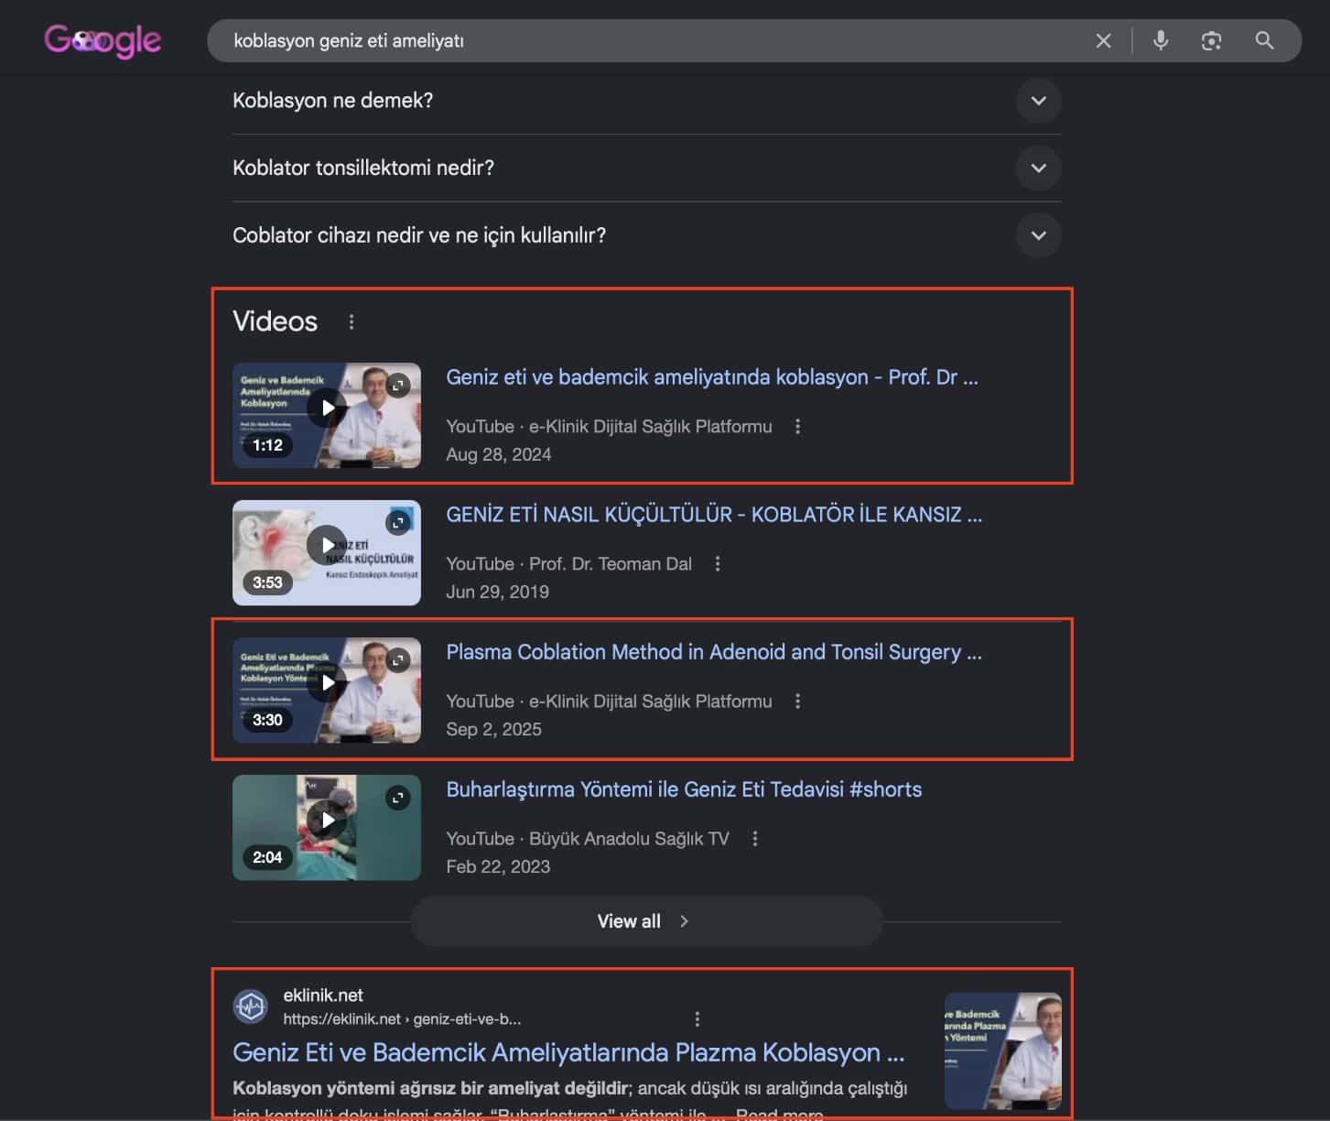Open options menu for Sep 2, 2025 video
This screenshot has width=1330, height=1121.
tap(797, 702)
